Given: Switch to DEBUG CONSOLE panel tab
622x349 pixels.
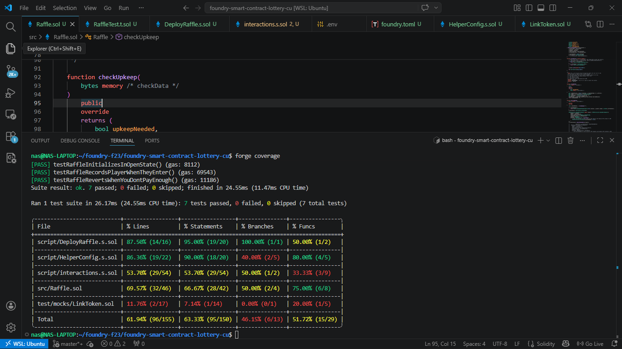Looking at the screenshot, I should [80, 141].
